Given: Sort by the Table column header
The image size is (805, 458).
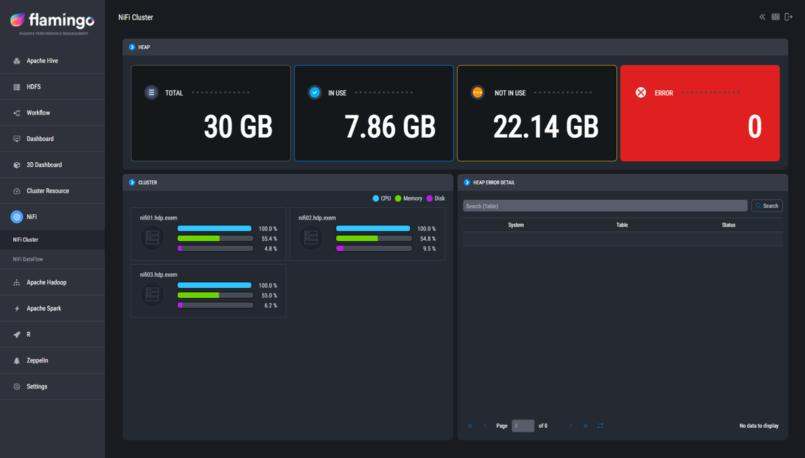Looking at the screenshot, I should (622, 225).
